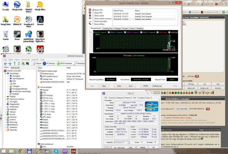Screen dimensions: 228x154
Task: Toggle the Stress CPU checkbox
Action: [93, 10]
